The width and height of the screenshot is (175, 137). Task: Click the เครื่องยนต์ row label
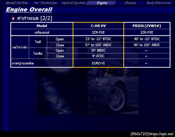click(42, 32)
